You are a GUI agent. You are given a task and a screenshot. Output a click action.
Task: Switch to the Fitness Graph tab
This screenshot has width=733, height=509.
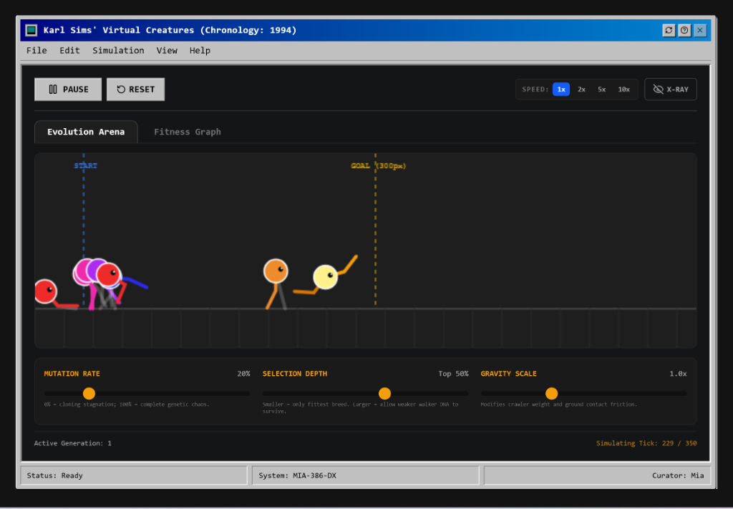click(188, 132)
